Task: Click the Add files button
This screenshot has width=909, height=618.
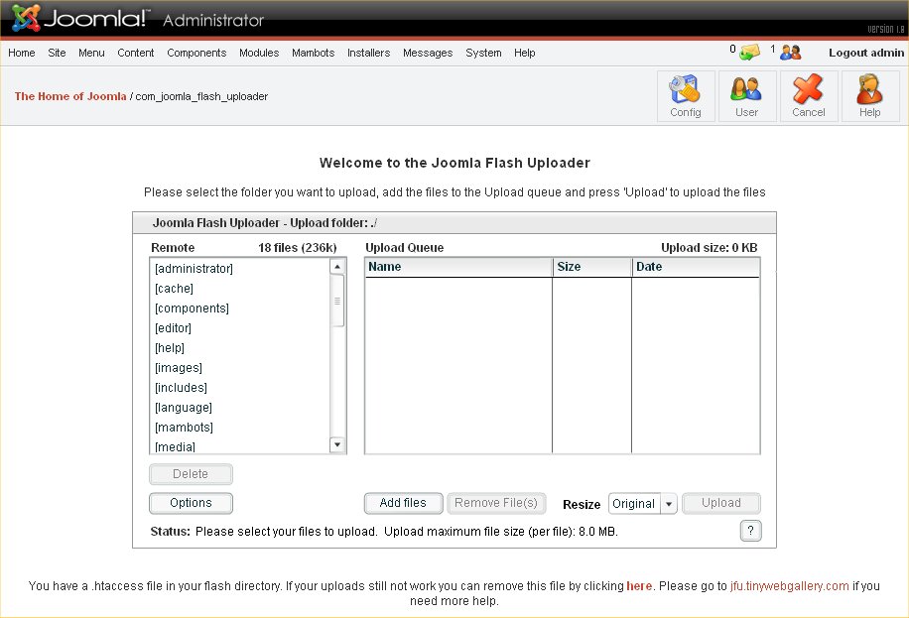Action: click(403, 503)
